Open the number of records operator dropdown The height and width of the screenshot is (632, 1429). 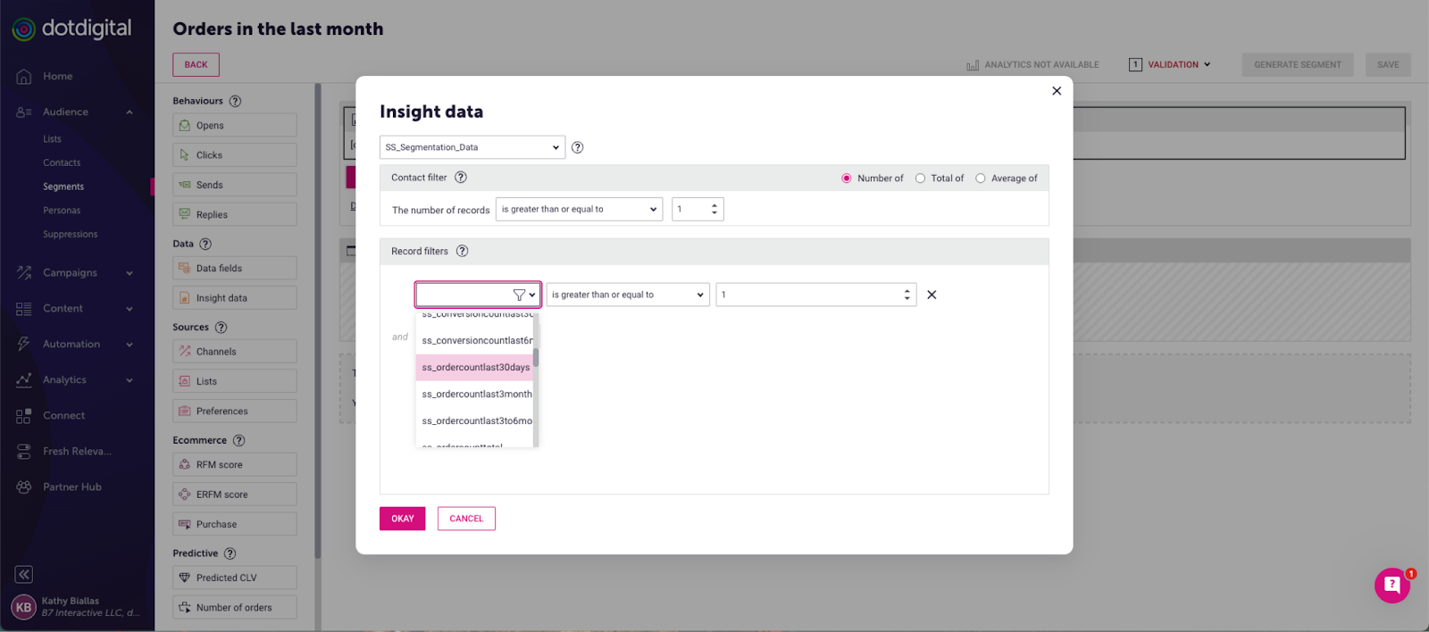[x=579, y=210]
